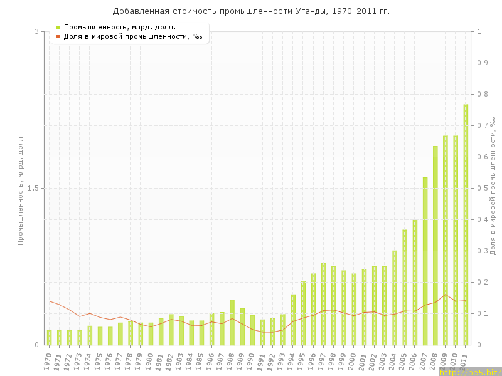Click the 1997 bar
The width and height of the screenshot is (502, 376).
click(324, 304)
